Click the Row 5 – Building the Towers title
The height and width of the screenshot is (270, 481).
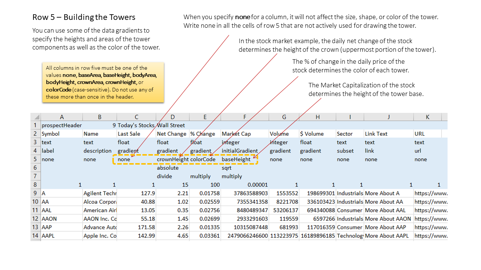tap(84, 17)
